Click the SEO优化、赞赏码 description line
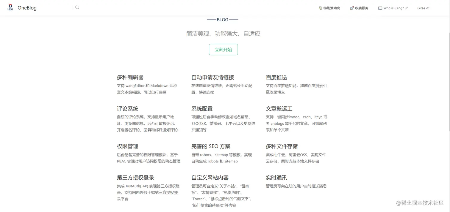 223,124
